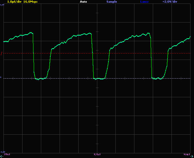Viewport: 194px width, 158px height.
Task: Toggle the Lancz interpolation option
Action: point(144,2)
